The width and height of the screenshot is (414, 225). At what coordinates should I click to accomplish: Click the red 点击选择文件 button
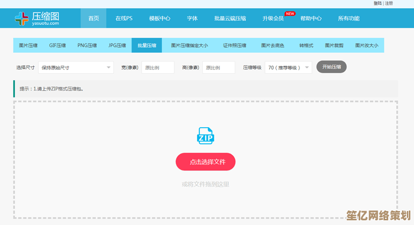205,162
